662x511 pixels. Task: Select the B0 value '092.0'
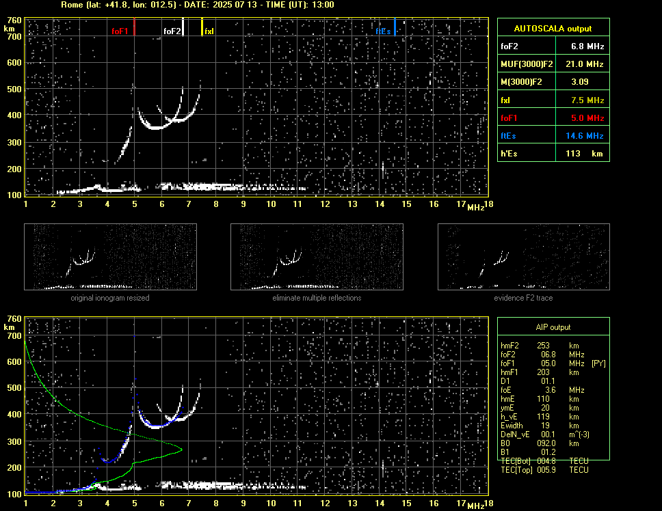click(546, 443)
